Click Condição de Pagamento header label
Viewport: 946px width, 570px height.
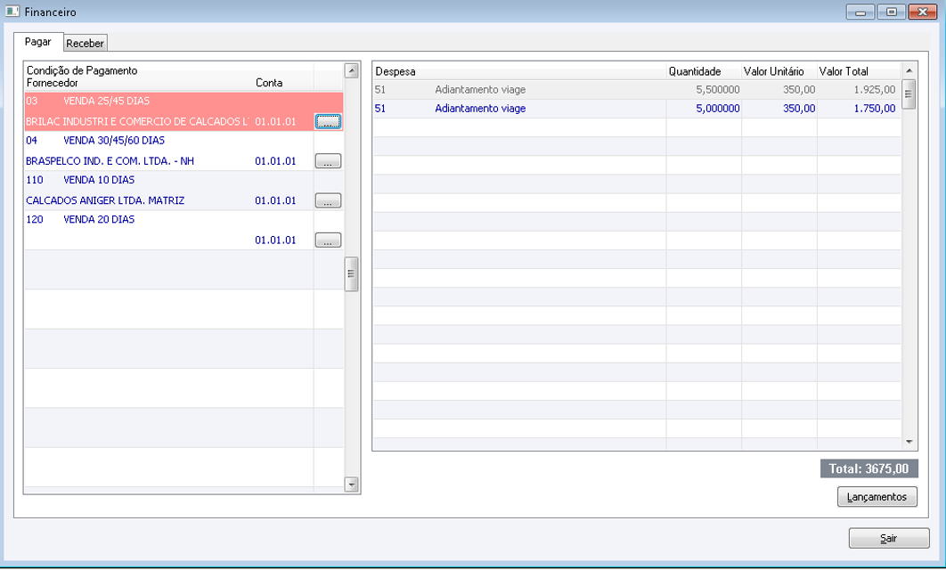click(82, 70)
